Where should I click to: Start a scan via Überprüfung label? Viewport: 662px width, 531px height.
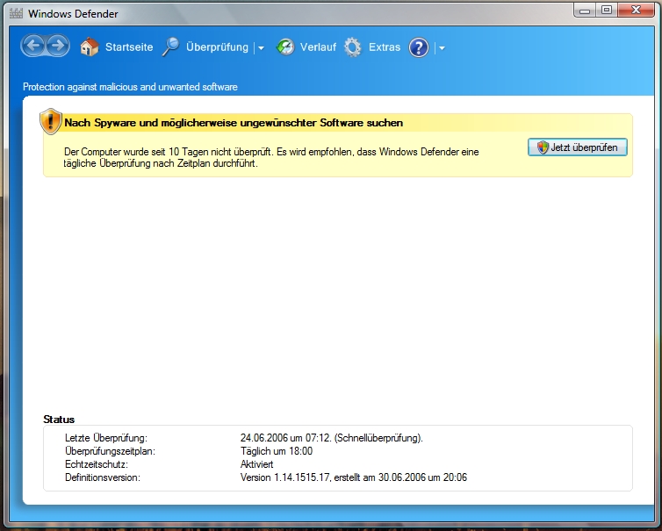click(x=217, y=47)
